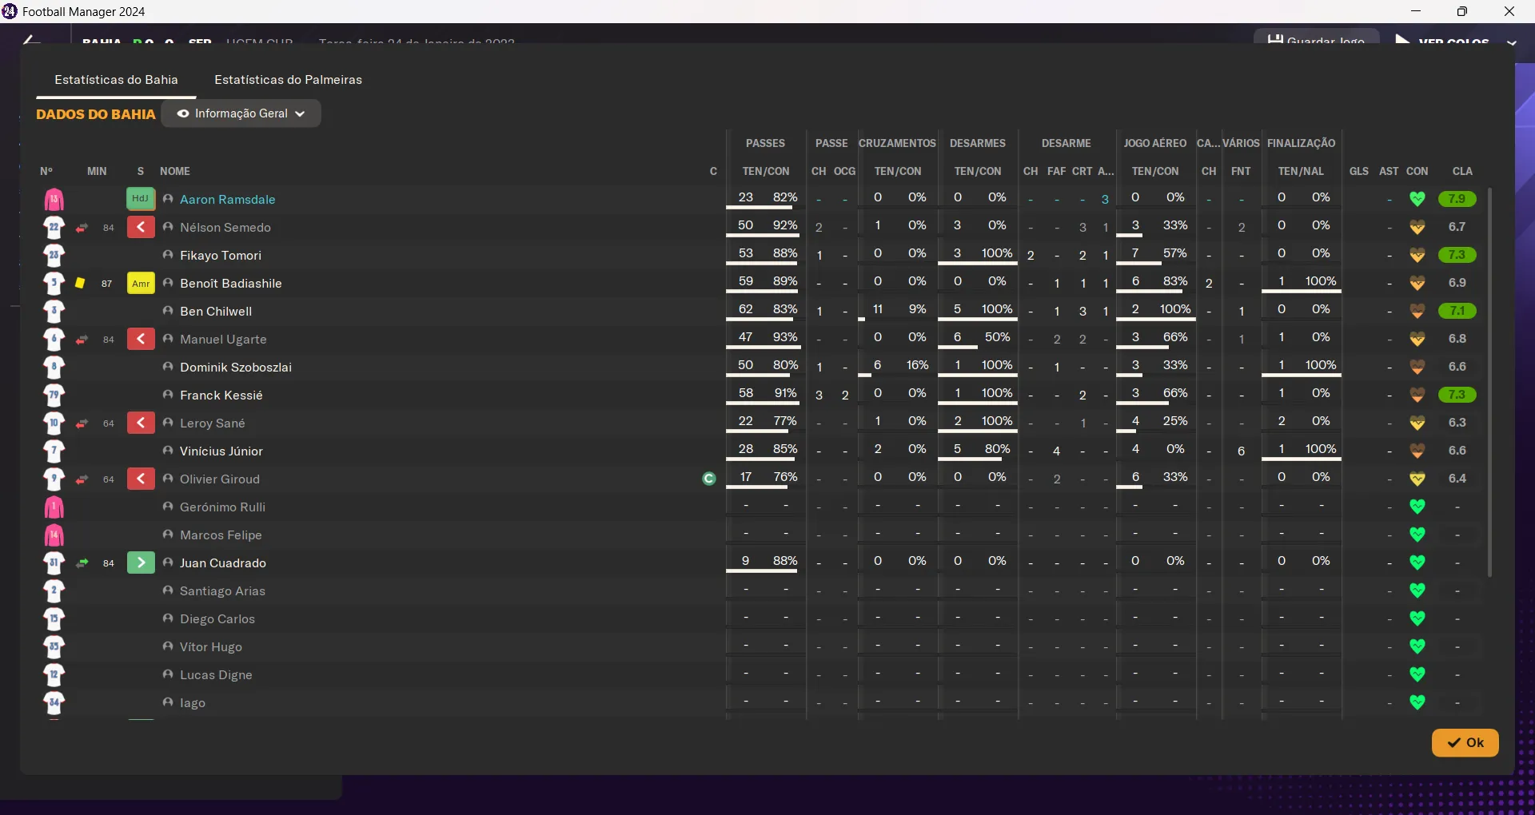This screenshot has height=815, width=1535.
Task: Select Fikayo Tomori's shirt number icon
Action: coord(54,255)
